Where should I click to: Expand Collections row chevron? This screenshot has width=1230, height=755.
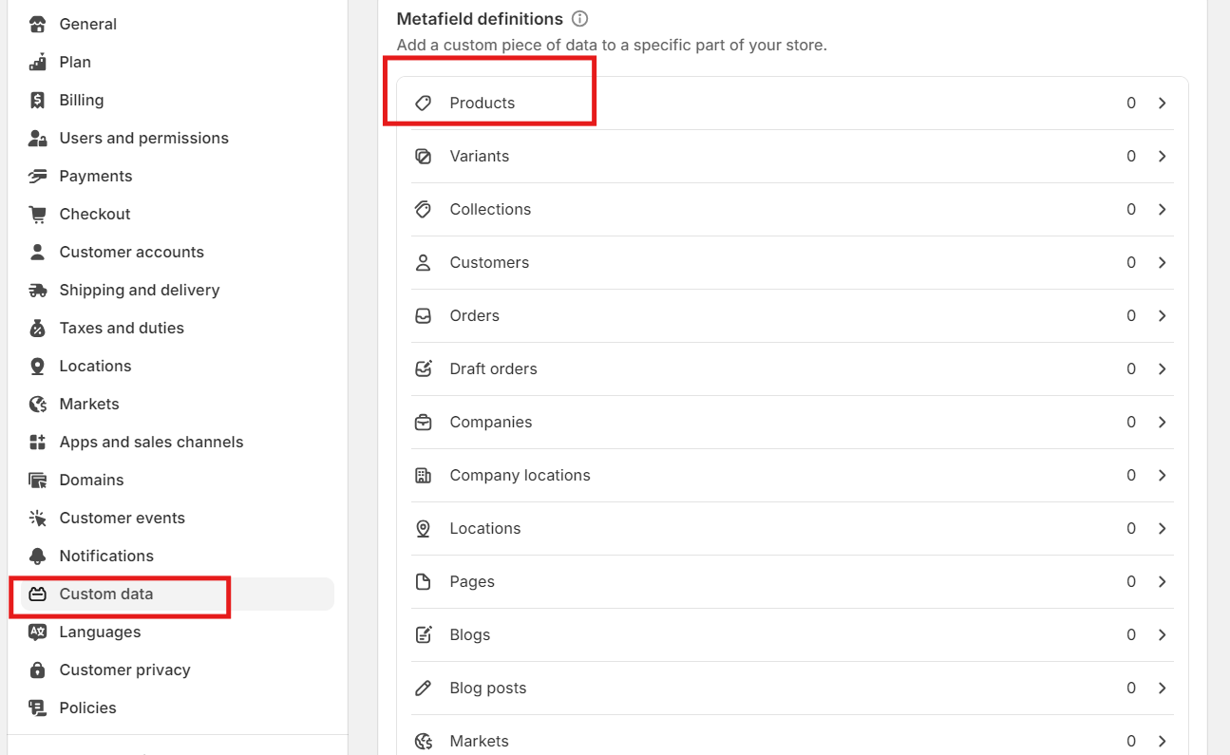click(x=1163, y=209)
